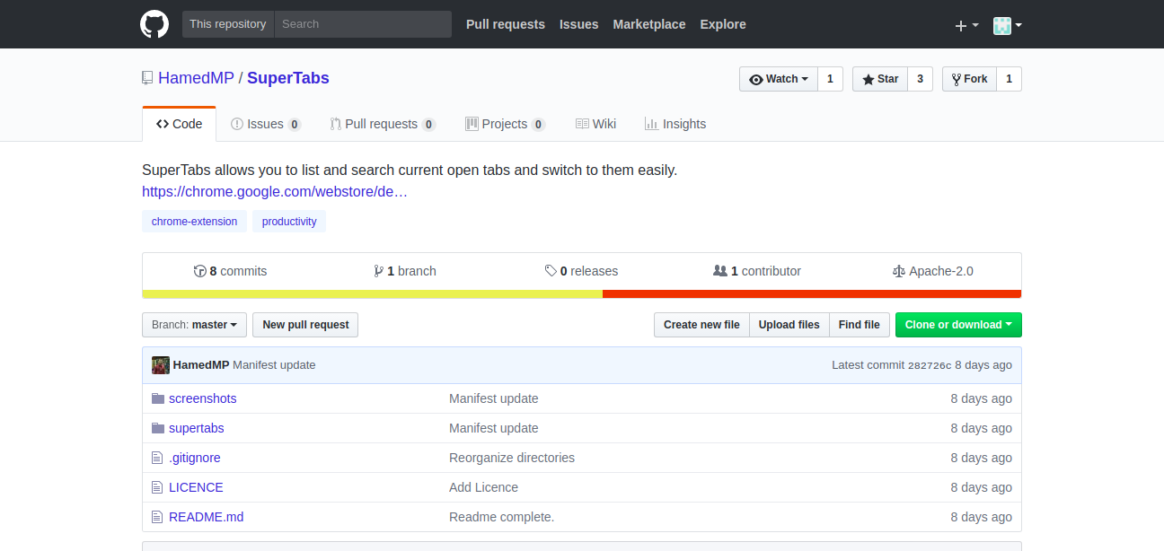View the 1 contributor page
Viewport: 1164px width, 551px height.
pyautogui.click(x=757, y=271)
